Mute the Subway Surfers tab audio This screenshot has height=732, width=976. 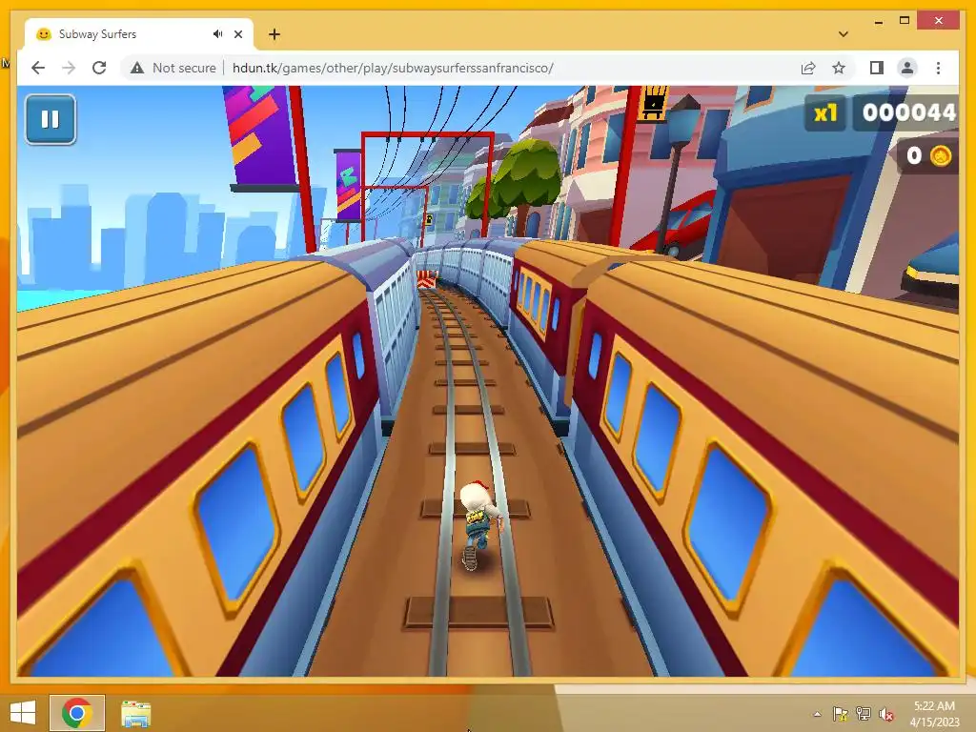(x=217, y=34)
